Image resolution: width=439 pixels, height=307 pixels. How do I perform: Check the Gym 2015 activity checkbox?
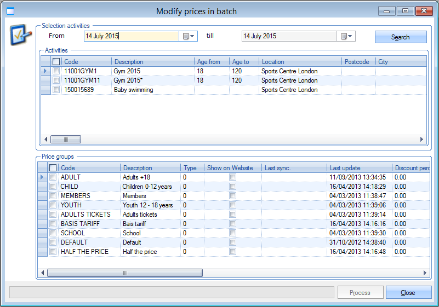56,71
